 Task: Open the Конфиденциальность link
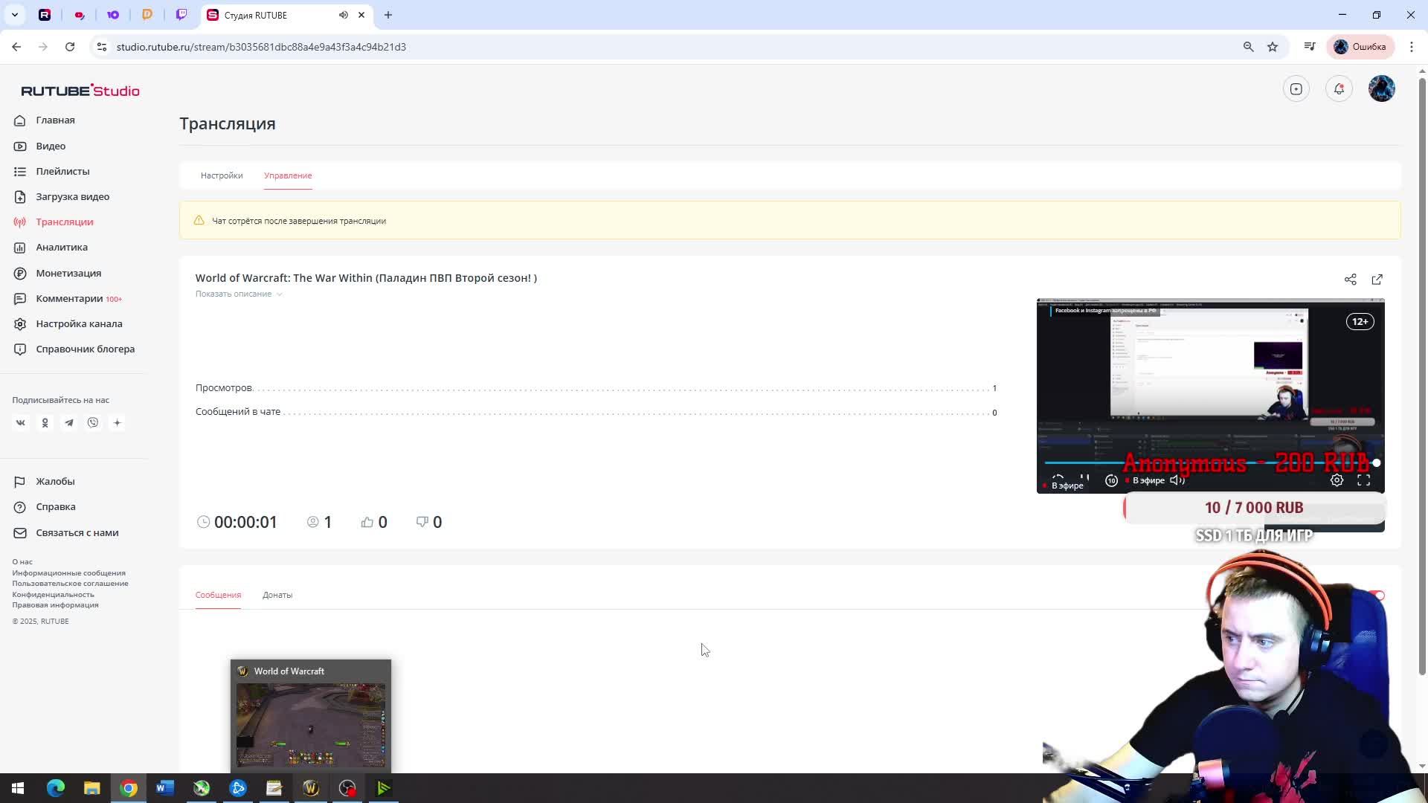pyautogui.click(x=53, y=595)
